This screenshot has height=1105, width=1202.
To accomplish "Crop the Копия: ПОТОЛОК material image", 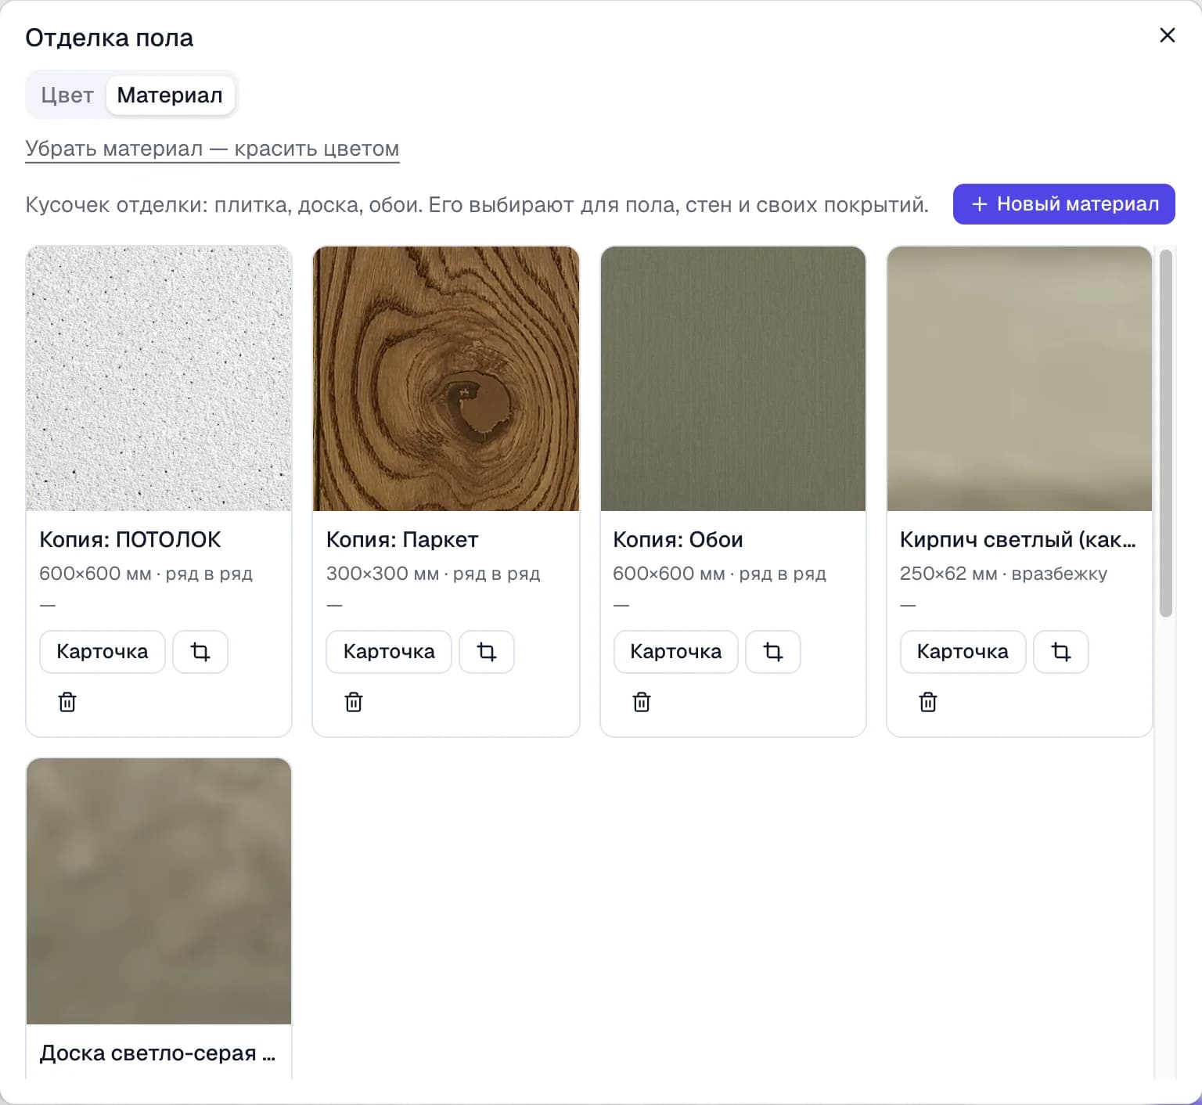I will tap(200, 652).
